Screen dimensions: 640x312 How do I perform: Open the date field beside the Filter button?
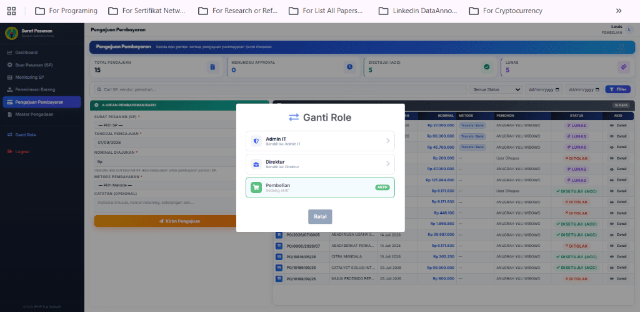584,89
